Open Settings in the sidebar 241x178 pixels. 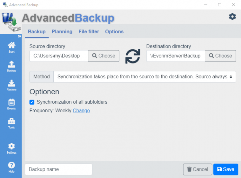[11, 148]
